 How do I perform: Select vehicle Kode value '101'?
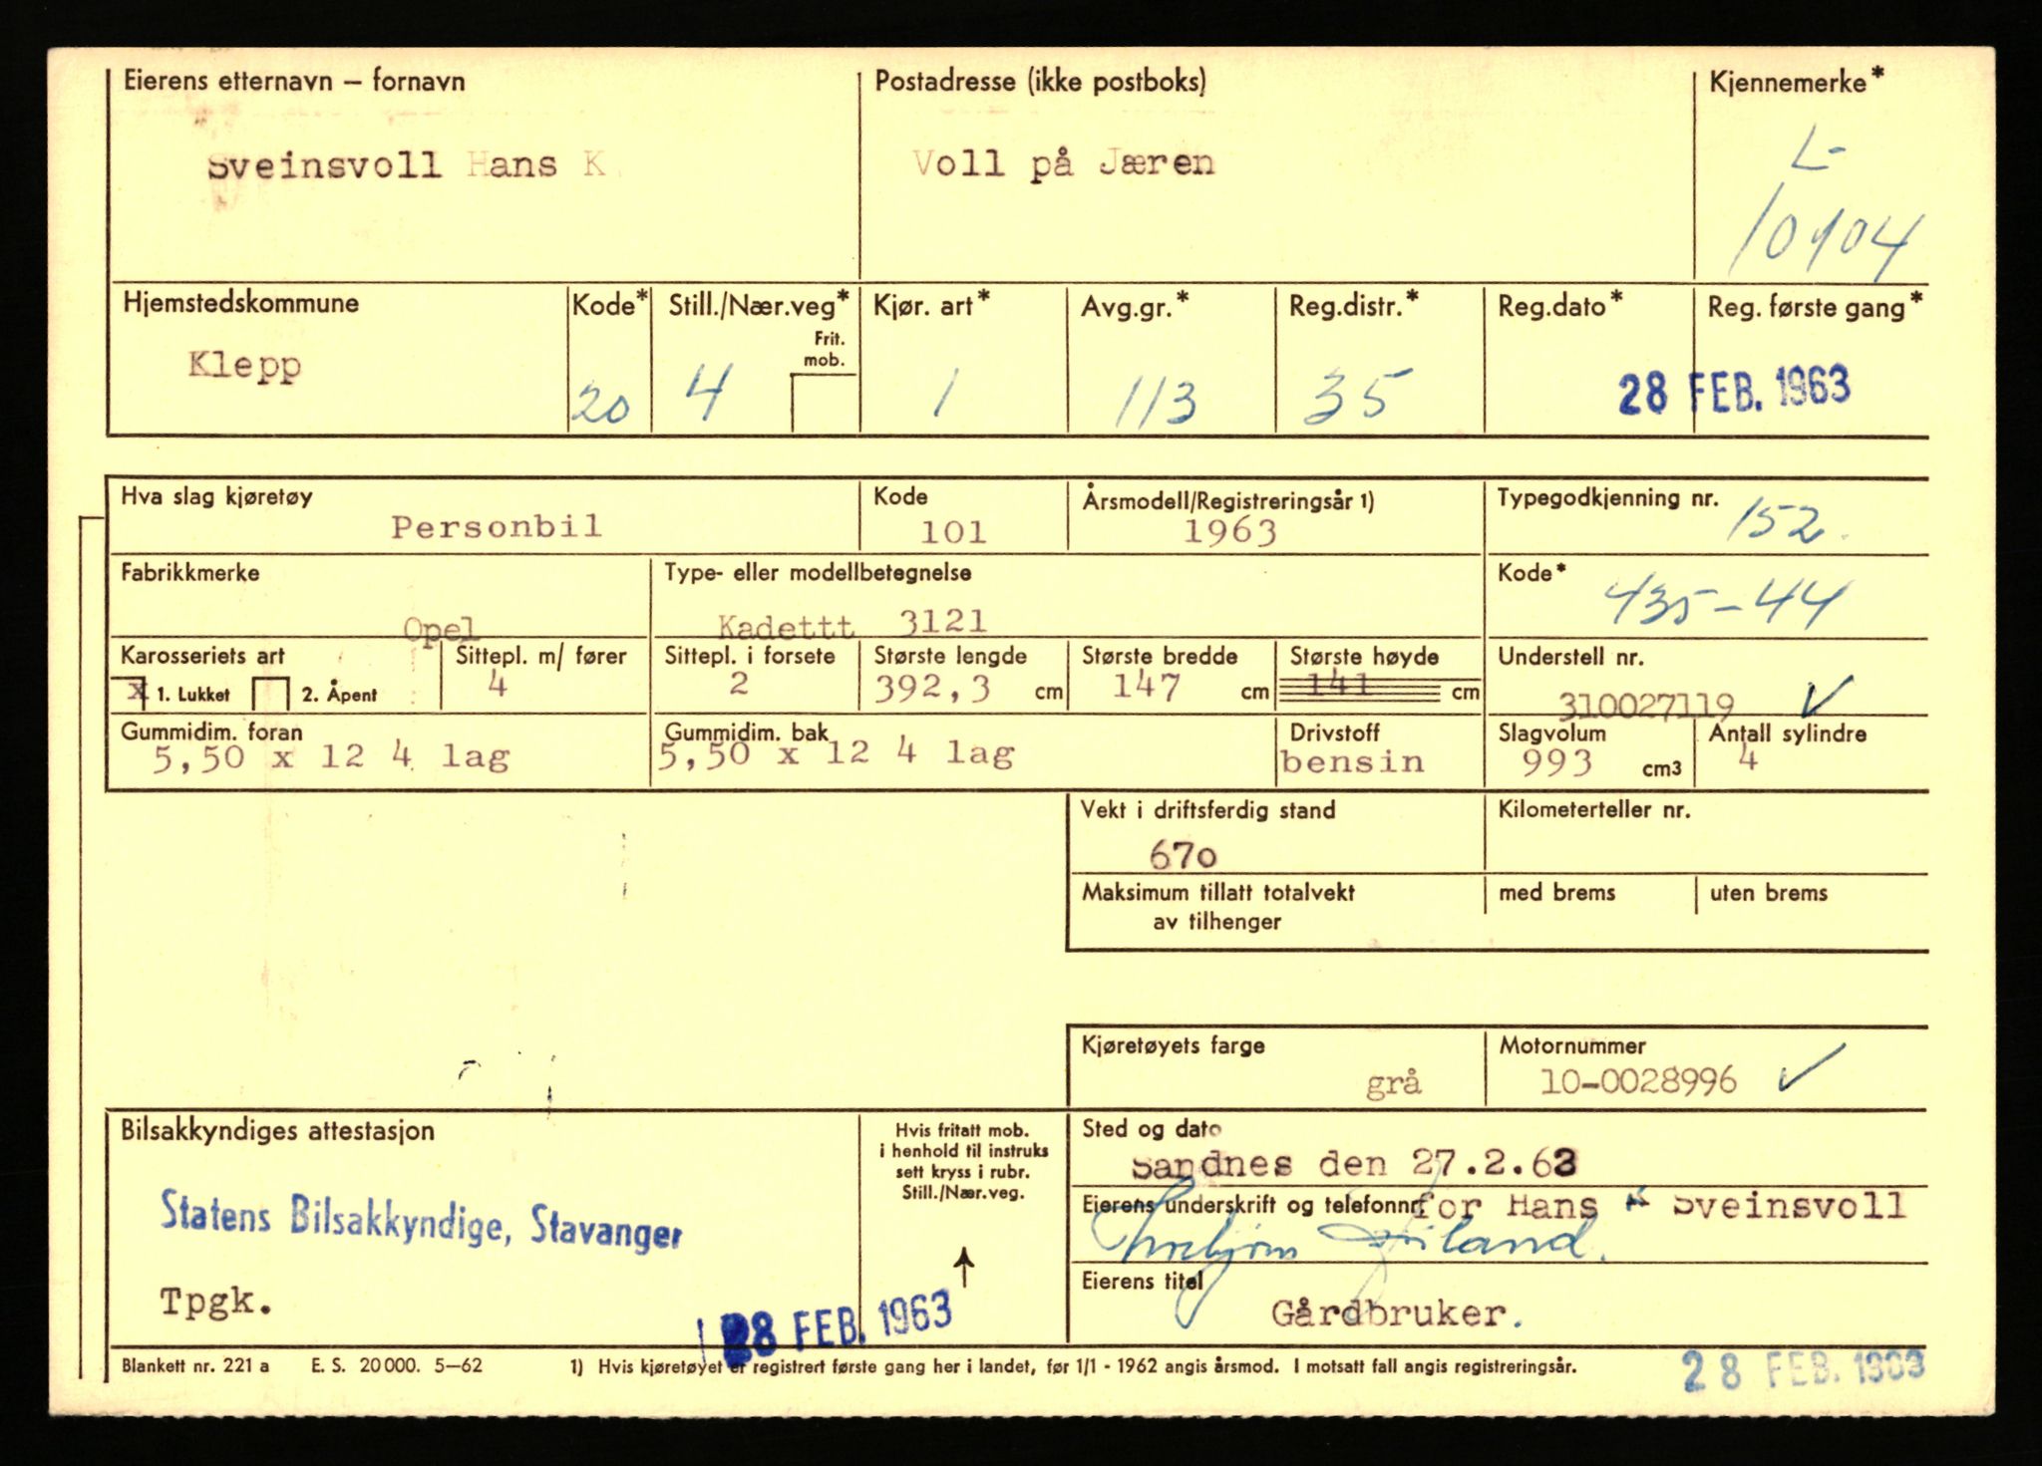(x=953, y=532)
